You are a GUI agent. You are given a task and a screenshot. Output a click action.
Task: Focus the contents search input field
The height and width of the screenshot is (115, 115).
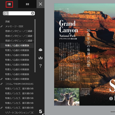click(x=20, y=13)
